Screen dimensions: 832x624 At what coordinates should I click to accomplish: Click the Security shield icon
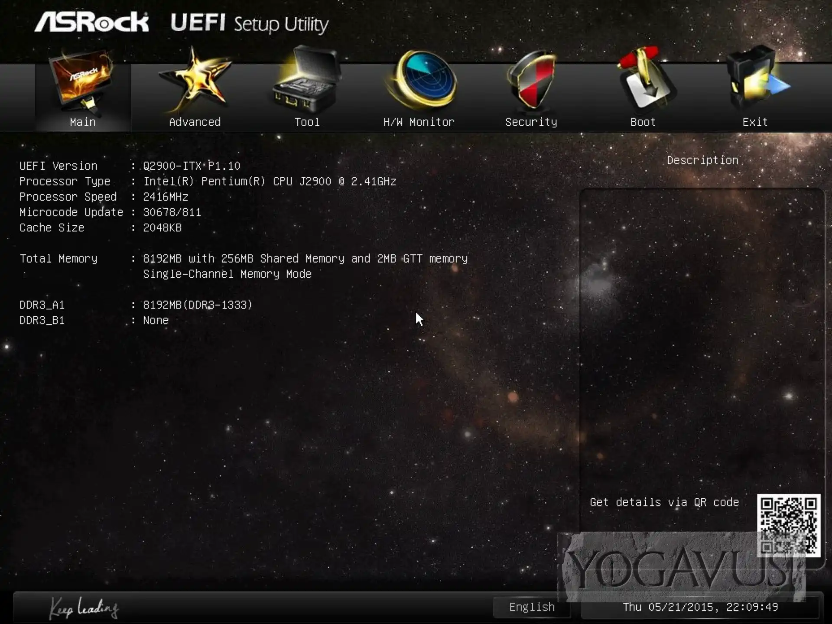point(531,80)
